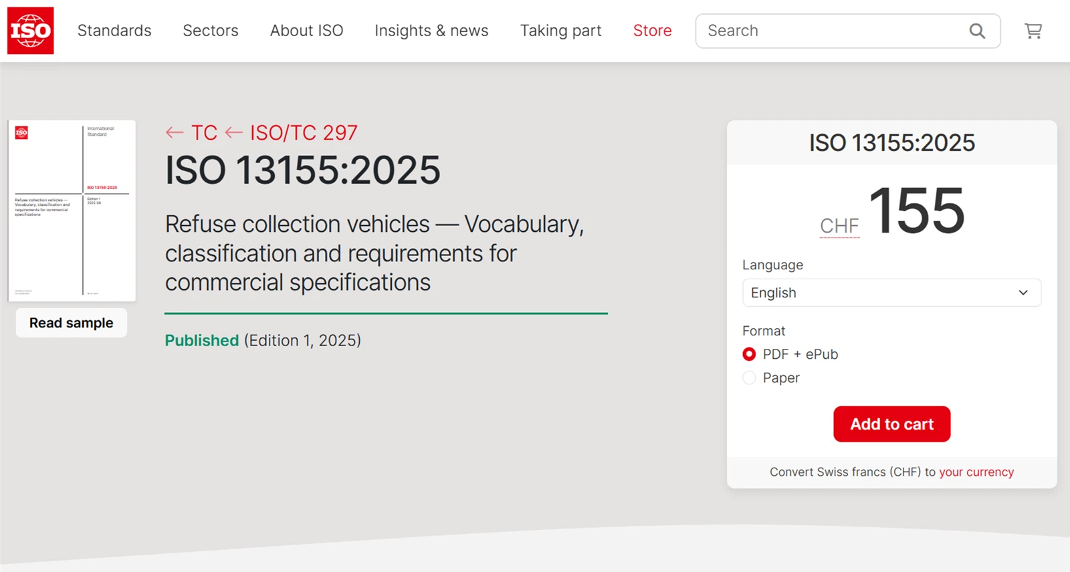Open Insights & news menu
1070x572 pixels.
point(431,31)
